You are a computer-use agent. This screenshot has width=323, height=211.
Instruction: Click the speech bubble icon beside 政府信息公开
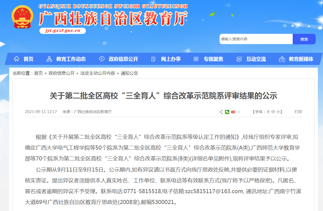coord(102,59)
